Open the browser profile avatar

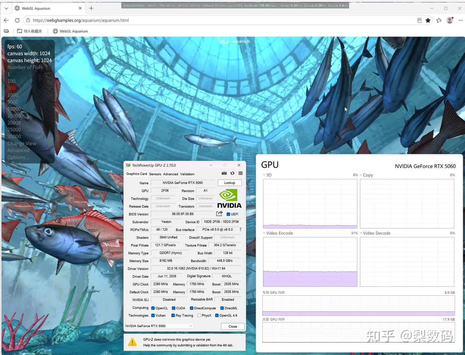(450, 20)
